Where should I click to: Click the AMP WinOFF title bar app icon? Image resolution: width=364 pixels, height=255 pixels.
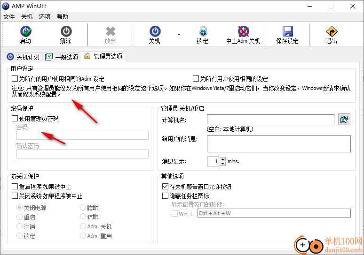click(6, 6)
